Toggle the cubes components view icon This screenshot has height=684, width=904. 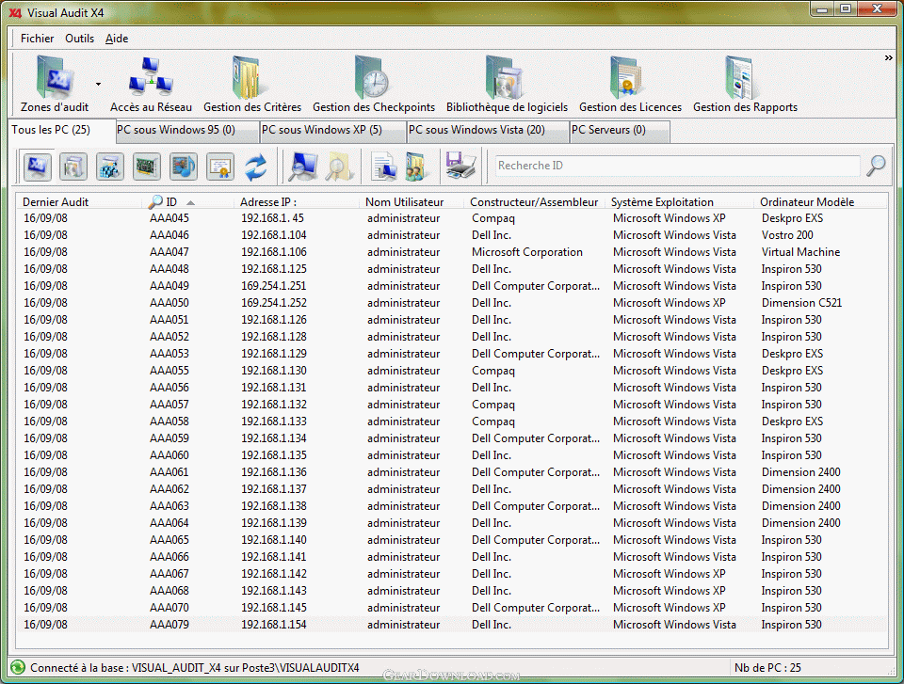click(x=110, y=167)
